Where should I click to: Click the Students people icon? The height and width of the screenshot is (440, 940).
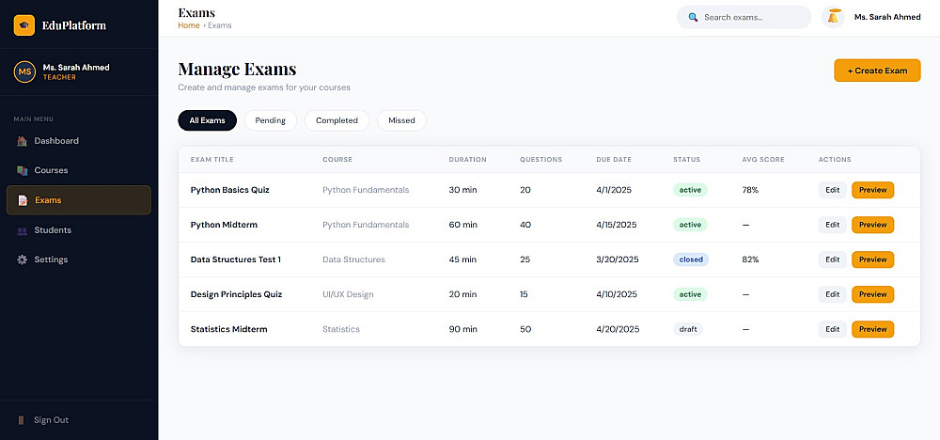23,230
